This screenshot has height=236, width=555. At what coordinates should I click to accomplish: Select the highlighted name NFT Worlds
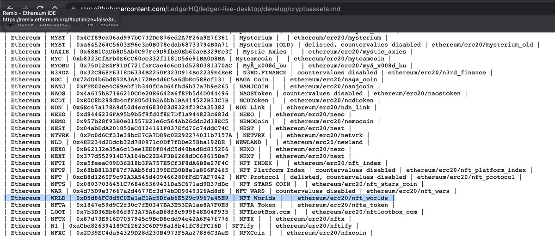(x=257, y=199)
